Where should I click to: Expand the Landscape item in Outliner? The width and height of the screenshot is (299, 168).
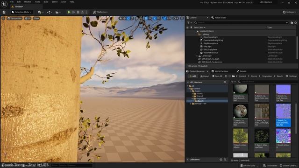click(x=197, y=56)
